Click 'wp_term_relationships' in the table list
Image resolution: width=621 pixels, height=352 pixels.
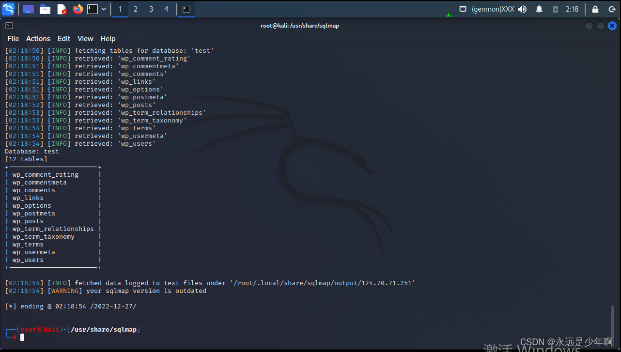point(53,229)
